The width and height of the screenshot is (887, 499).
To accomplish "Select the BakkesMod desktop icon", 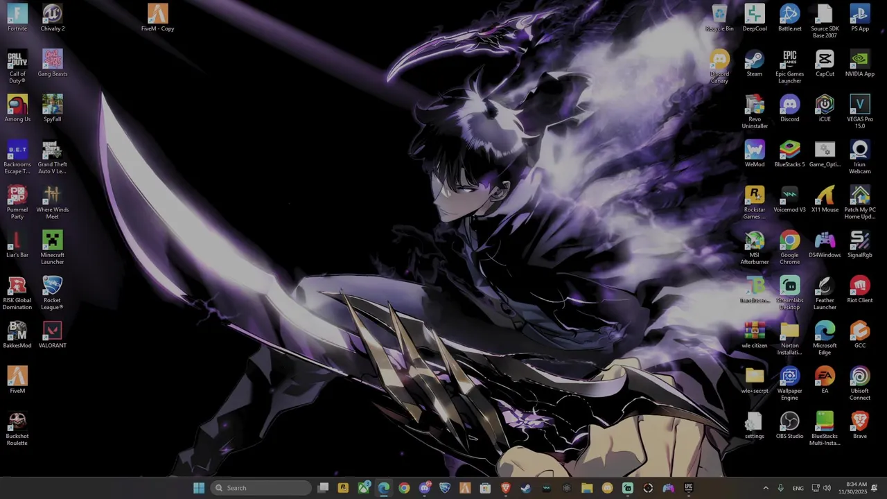I will 17,335.
